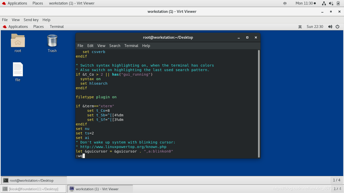
Task: Click the host input method indicator 中
Action: (285, 3)
